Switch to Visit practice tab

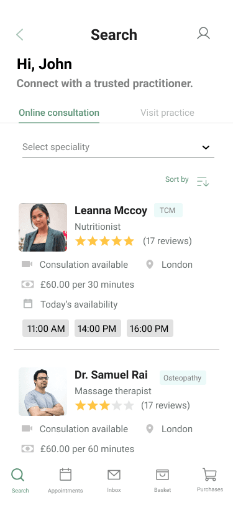click(x=167, y=113)
